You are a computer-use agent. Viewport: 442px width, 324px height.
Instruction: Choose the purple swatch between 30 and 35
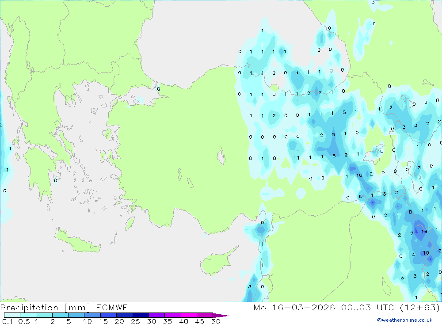point(156,315)
